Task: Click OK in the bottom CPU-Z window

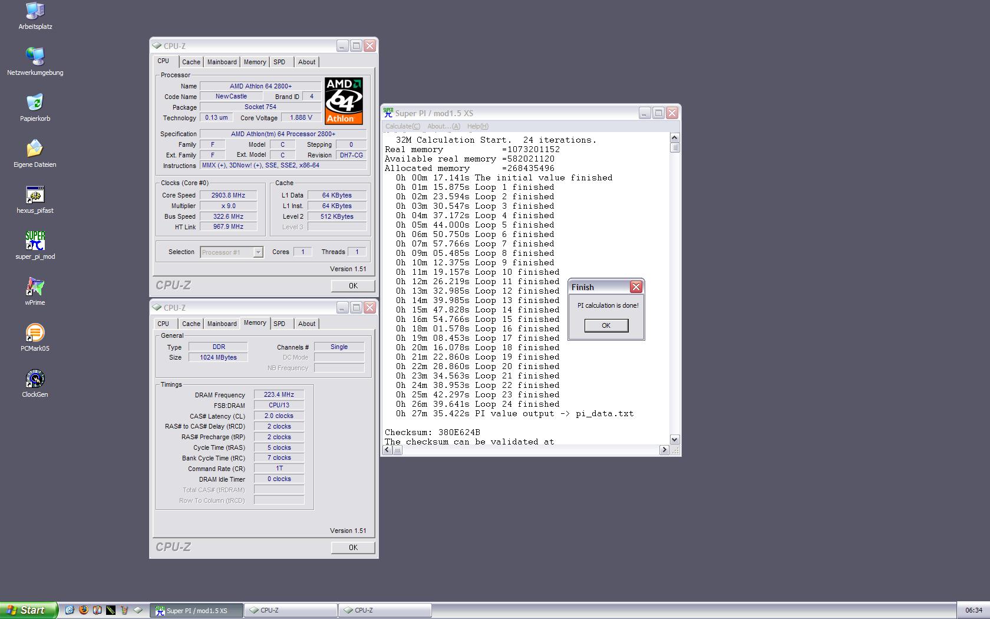Action: [353, 548]
